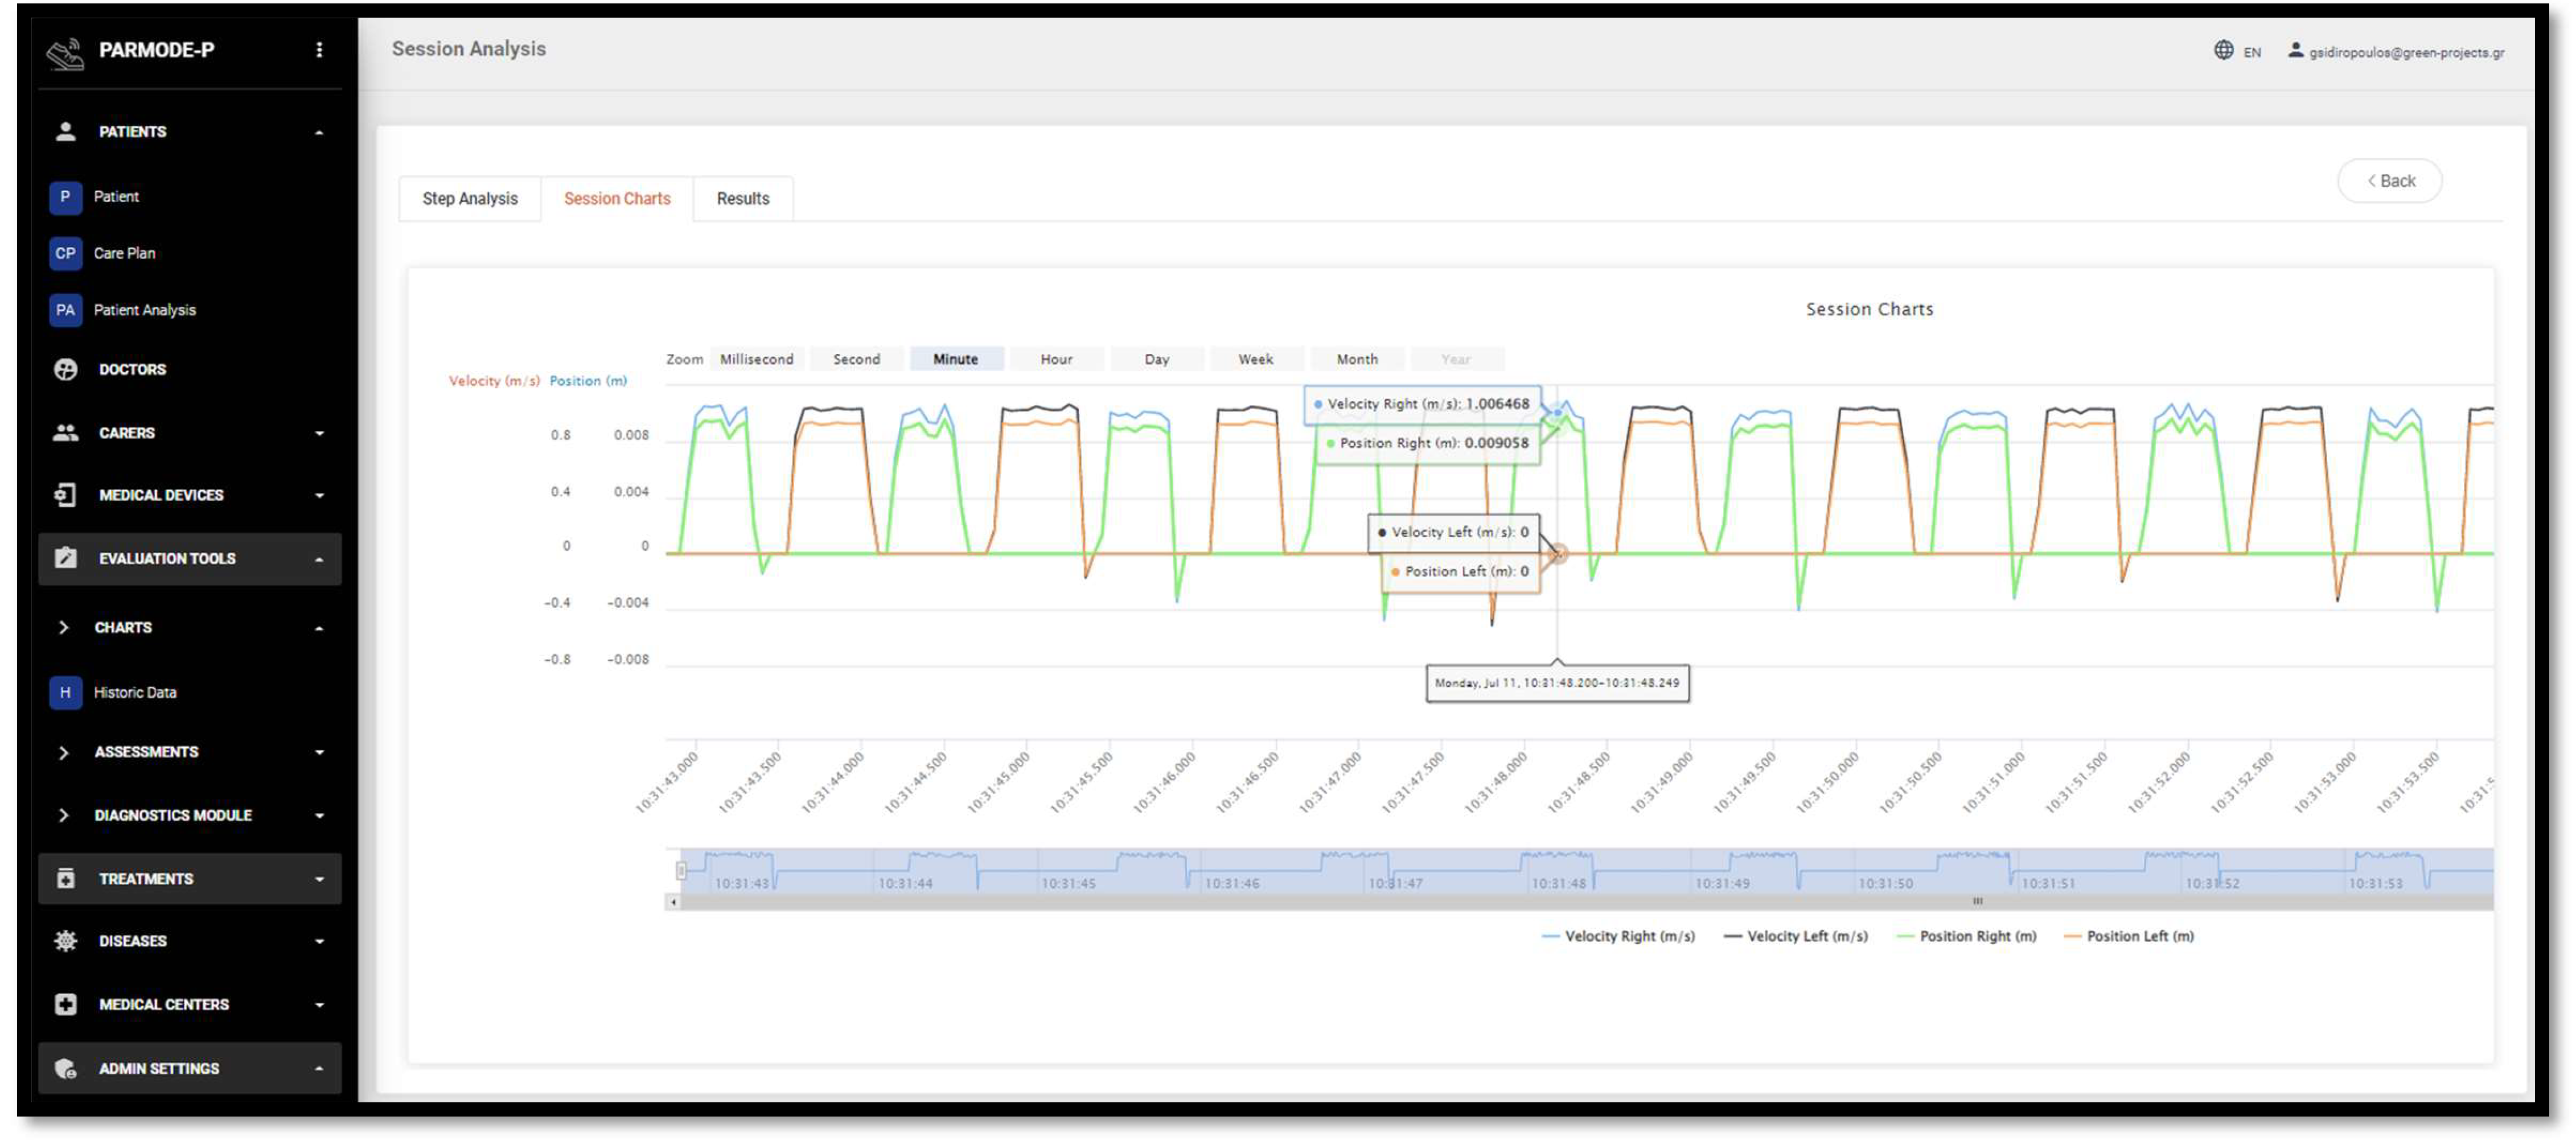Expand the Medical Devices section arrow
Screen dimensions: 2576x1145
tap(319, 496)
